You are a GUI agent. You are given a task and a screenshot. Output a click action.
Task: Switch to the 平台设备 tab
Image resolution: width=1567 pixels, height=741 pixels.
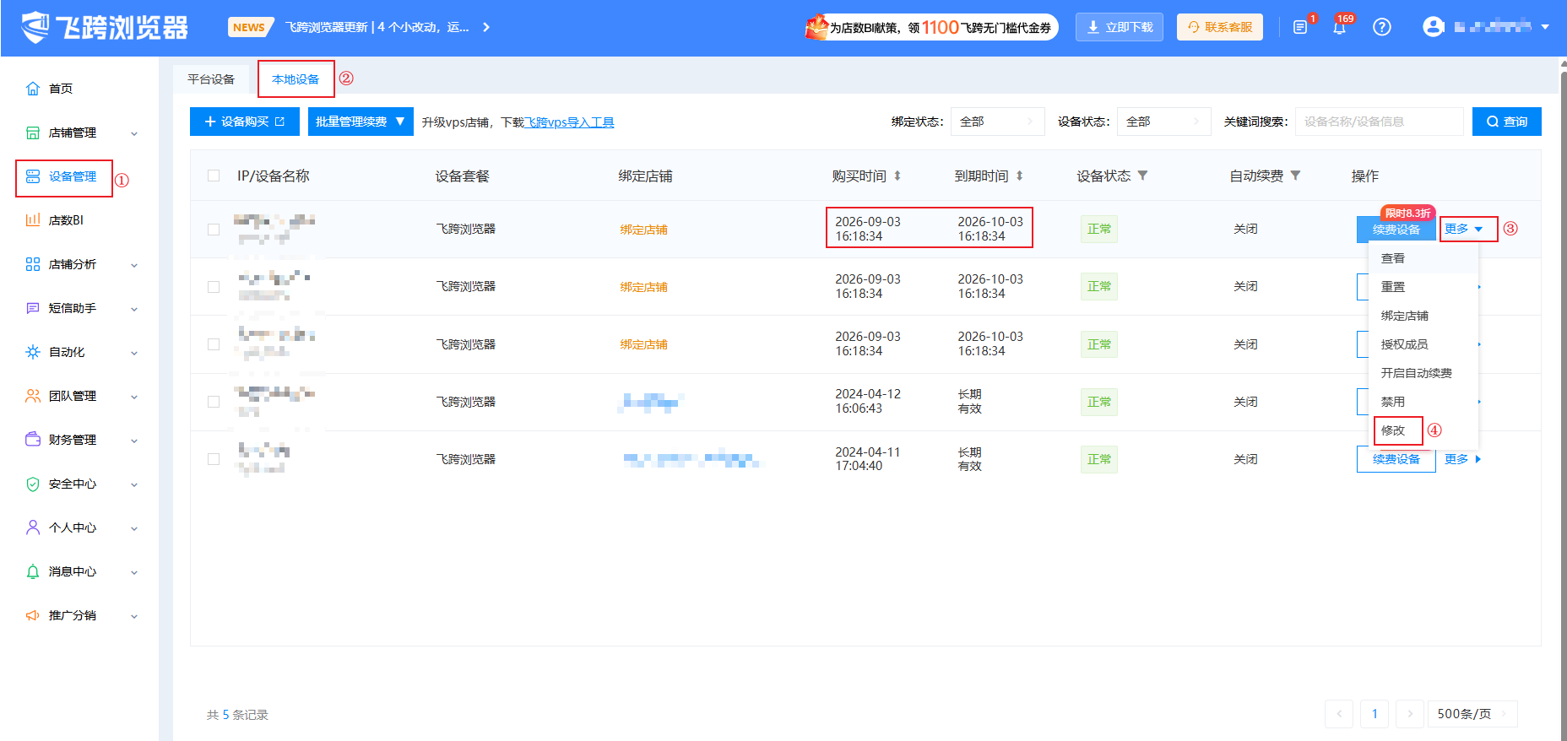click(211, 79)
